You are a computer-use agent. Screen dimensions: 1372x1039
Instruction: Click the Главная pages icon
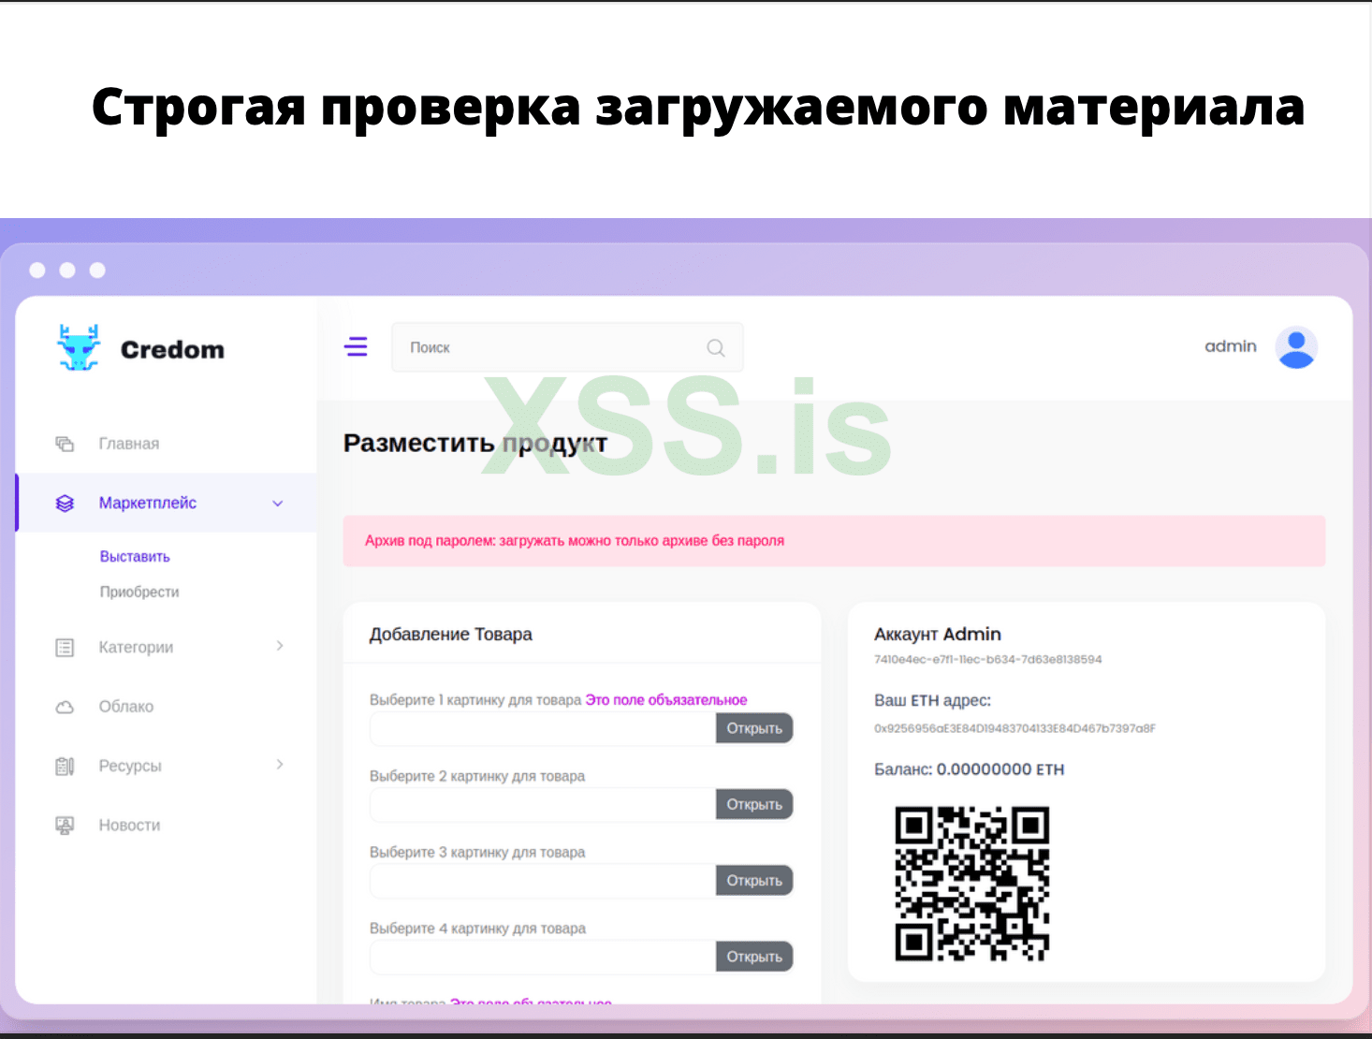(65, 443)
